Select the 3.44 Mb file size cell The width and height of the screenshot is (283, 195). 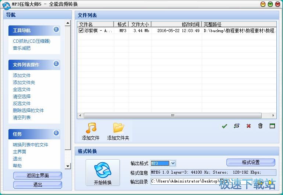(140, 31)
